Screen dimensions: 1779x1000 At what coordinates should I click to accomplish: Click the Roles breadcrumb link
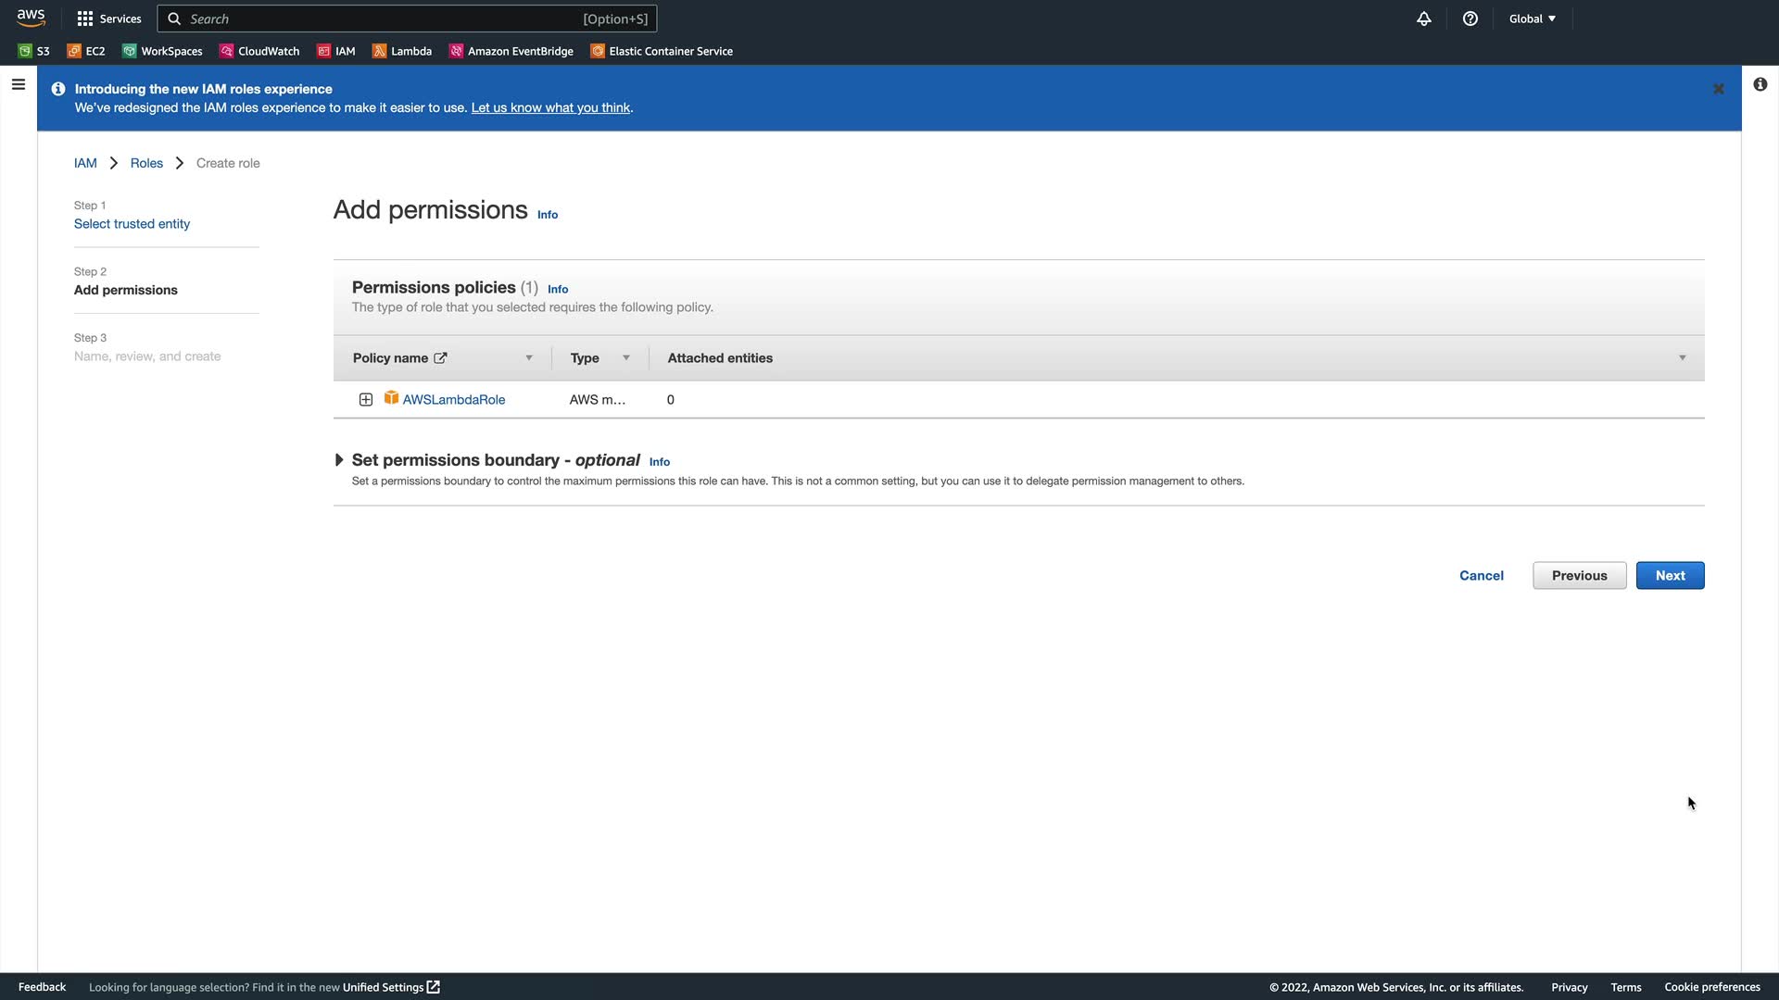pos(146,163)
